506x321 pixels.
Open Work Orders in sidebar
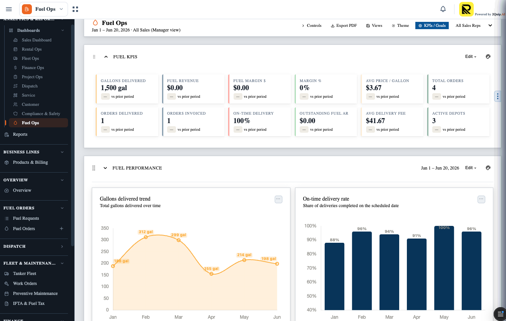[x=25, y=283]
